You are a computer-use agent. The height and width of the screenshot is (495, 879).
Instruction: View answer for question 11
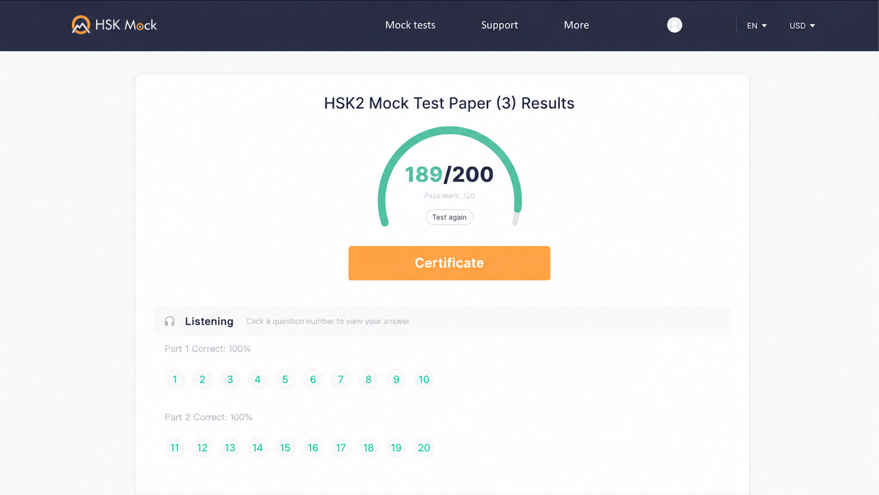coord(175,448)
